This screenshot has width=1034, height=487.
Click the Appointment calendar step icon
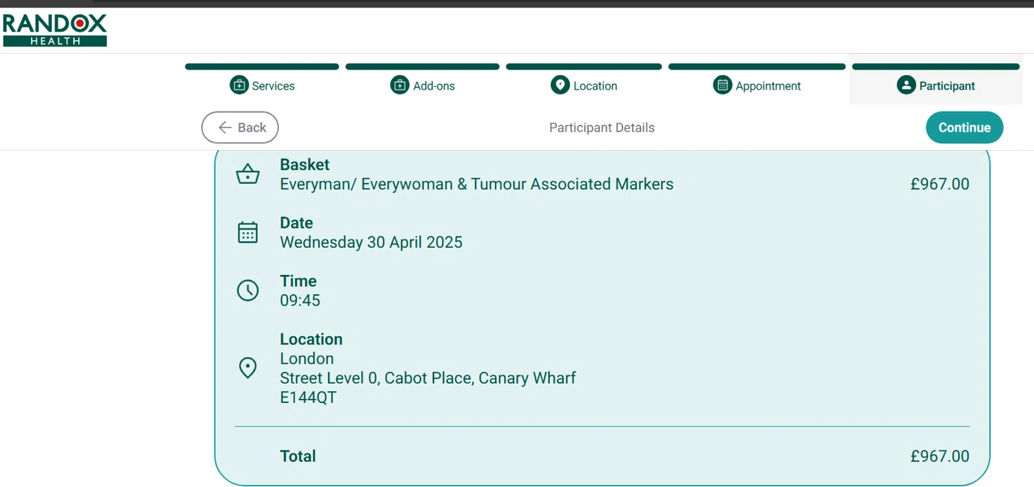click(x=722, y=85)
